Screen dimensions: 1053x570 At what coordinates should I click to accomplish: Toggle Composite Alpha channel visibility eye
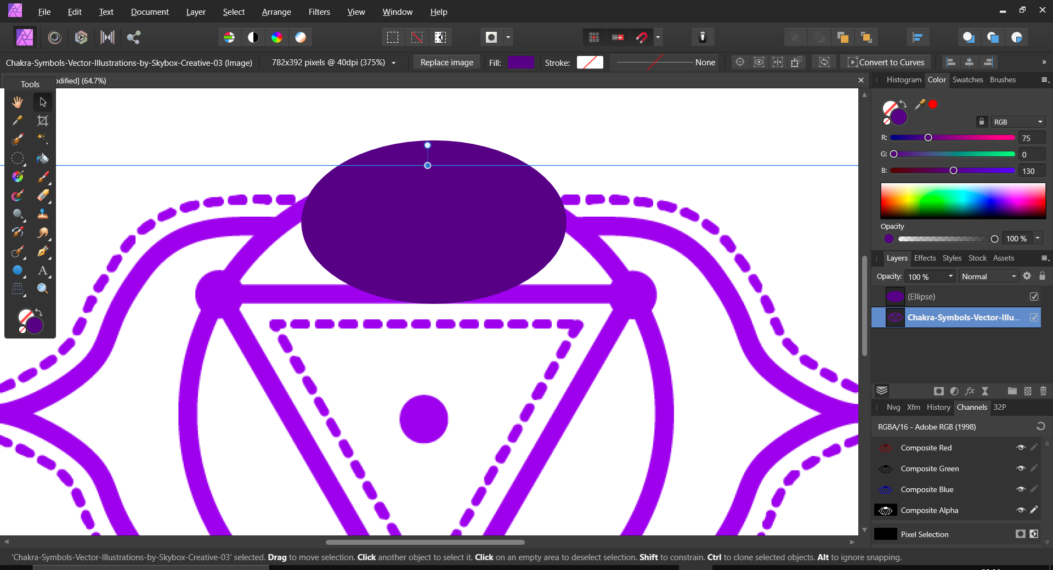[1021, 510]
